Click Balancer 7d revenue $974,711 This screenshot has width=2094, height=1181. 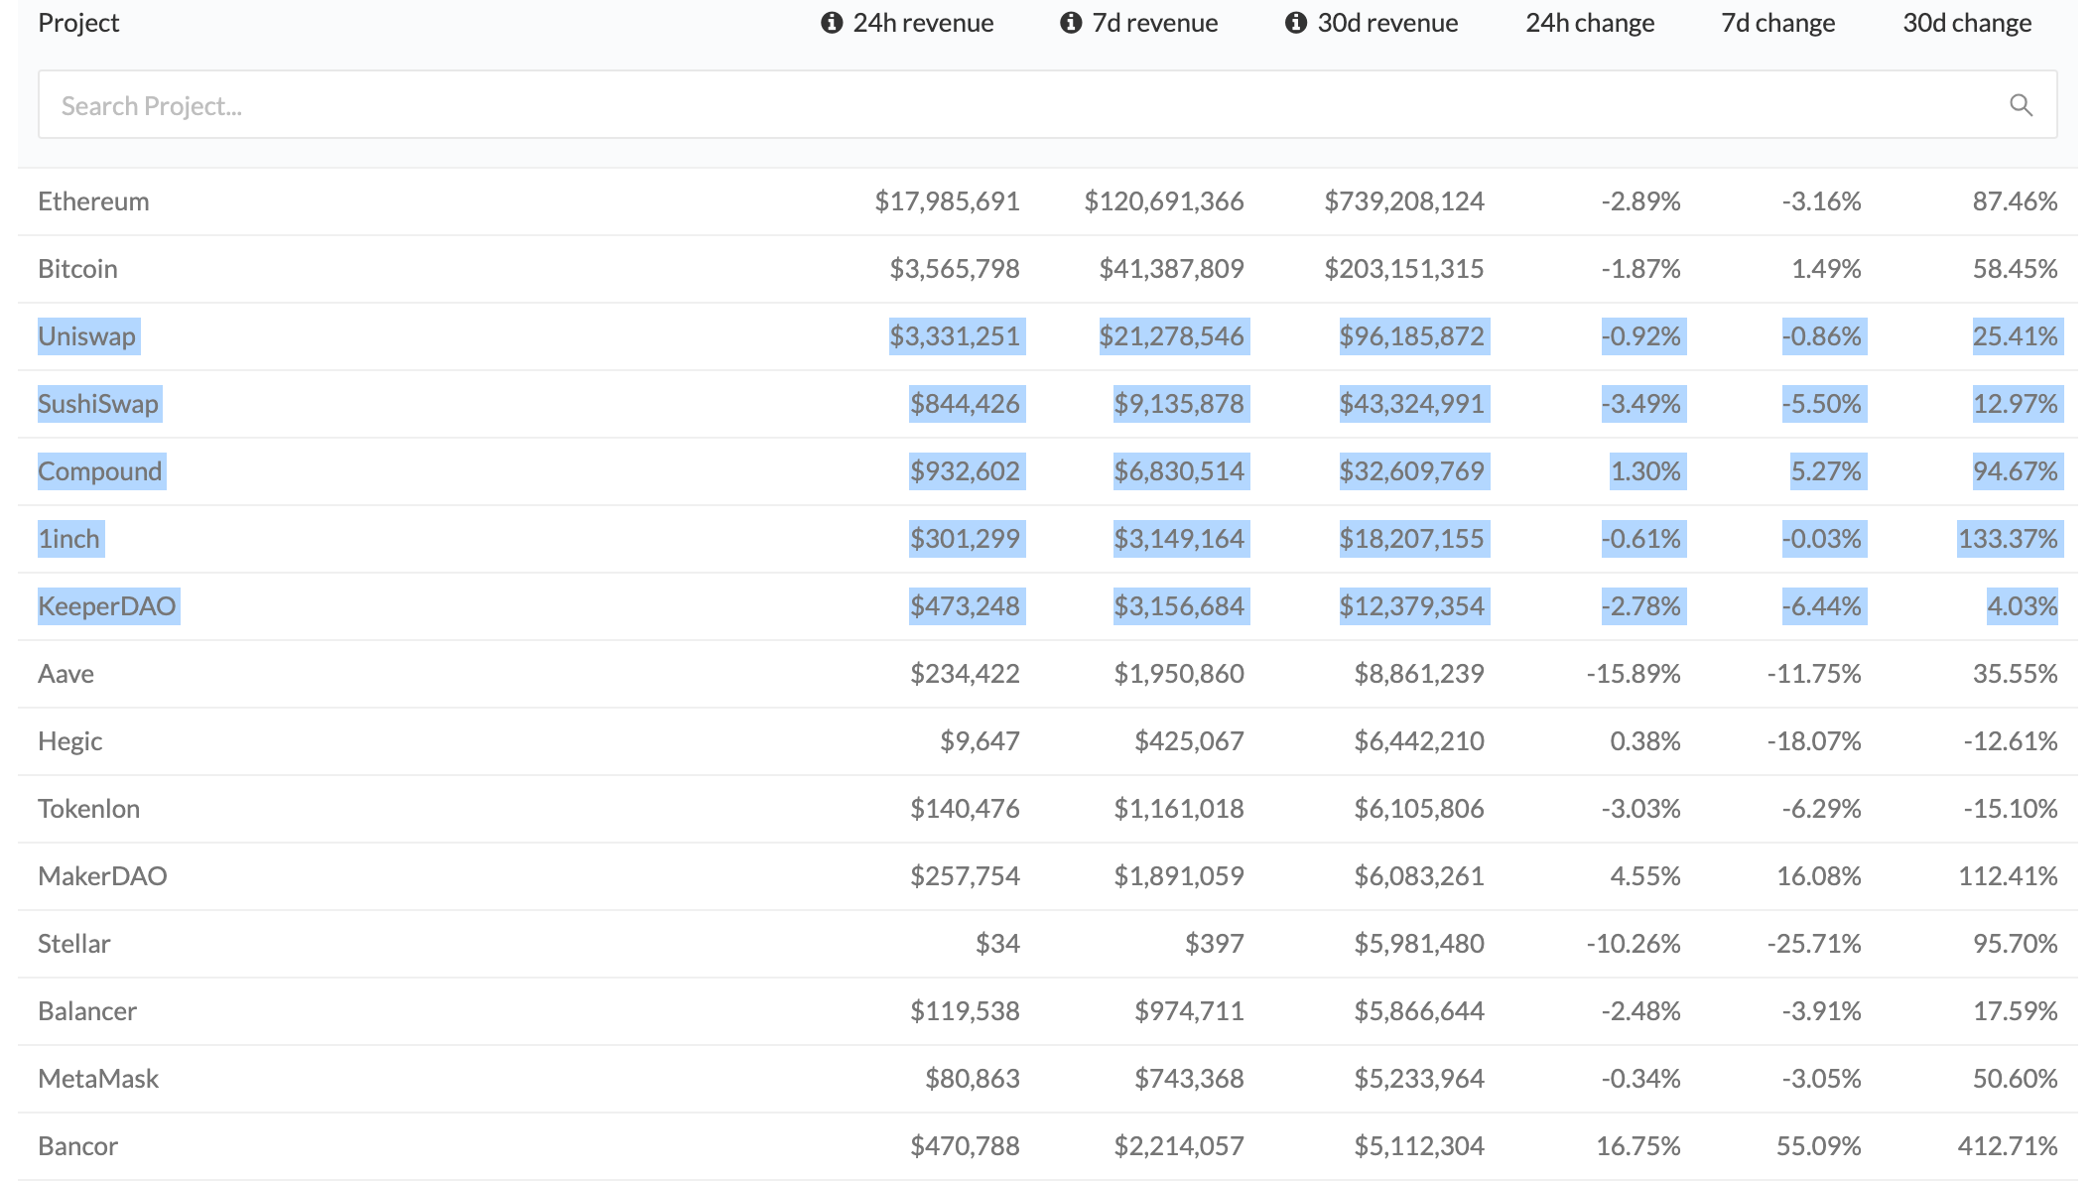(1189, 1011)
